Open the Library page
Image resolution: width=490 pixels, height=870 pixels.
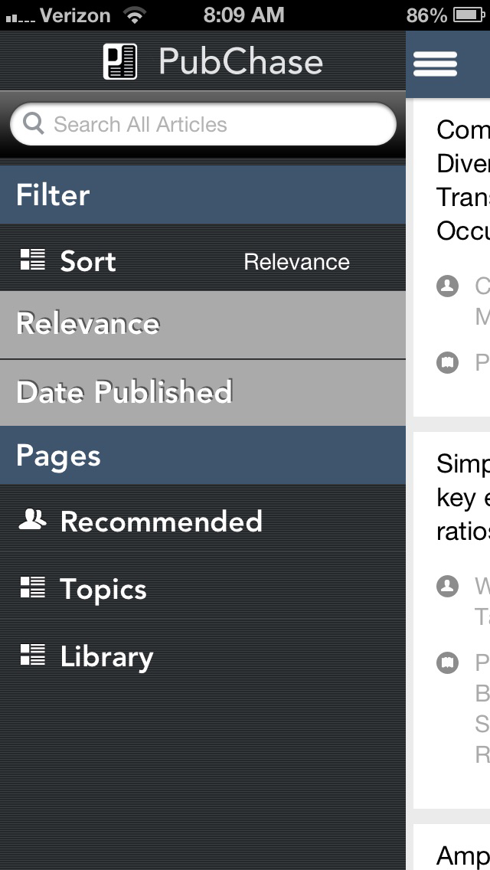coord(203,656)
